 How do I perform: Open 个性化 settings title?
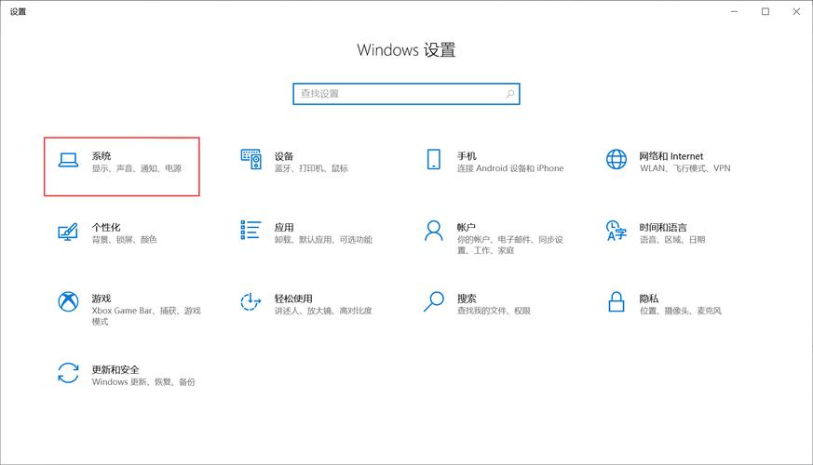[106, 227]
